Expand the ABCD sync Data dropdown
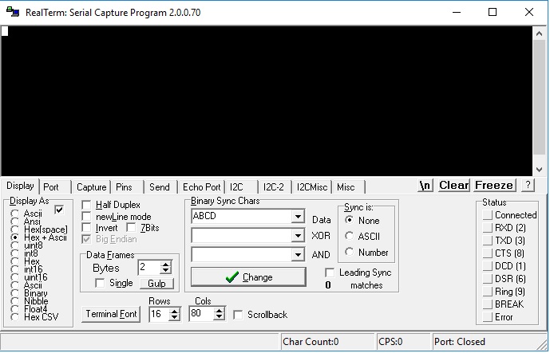The height and width of the screenshot is (353, 550). coord(298,217)
